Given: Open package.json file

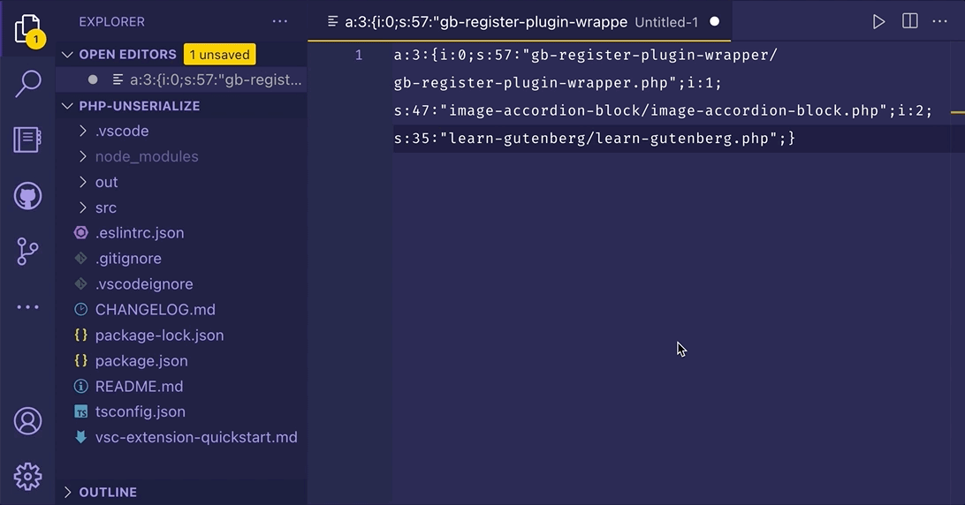Looking at the screenshot, I should [x=141, y=361].
